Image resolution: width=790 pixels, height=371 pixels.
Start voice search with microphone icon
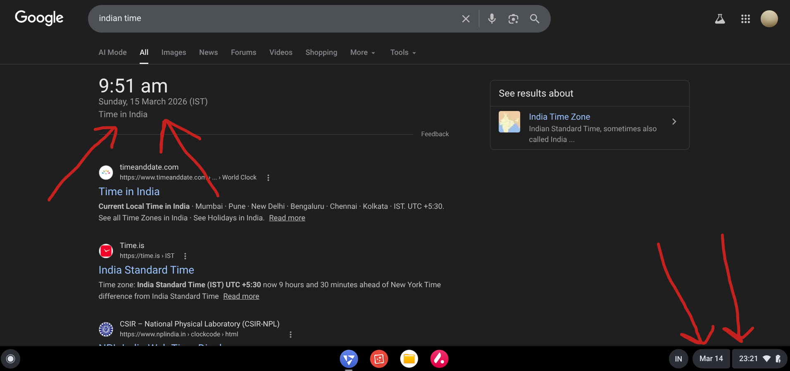point(492,19)
